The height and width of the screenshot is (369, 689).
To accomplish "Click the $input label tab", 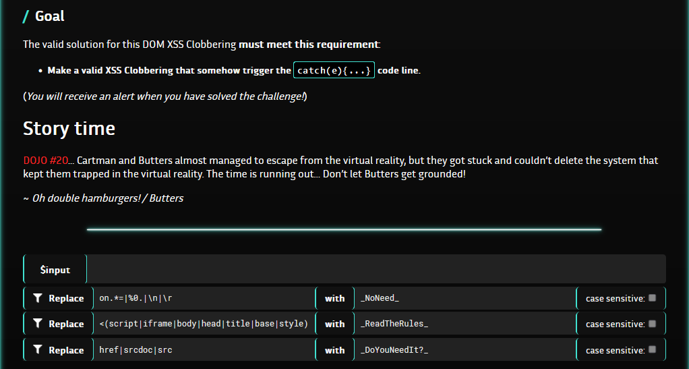I will click(55, 269).
